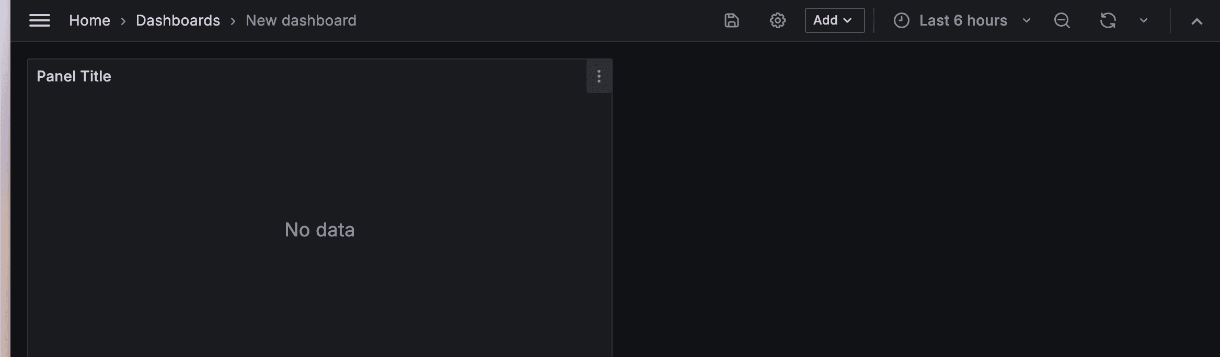Open the panel kebab menu
The width and height of the screenshot is (1220, 357).
tap(599, 76)
